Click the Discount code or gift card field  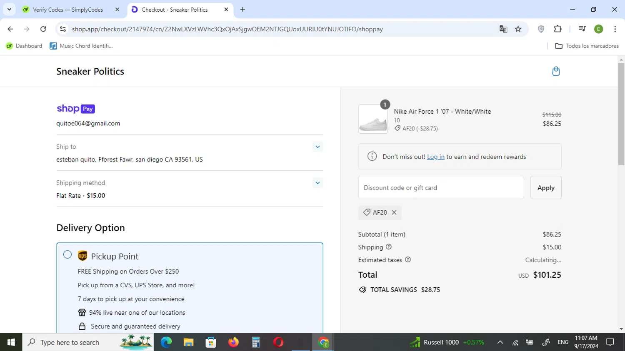pyautogui.click(x=441, y=188)
